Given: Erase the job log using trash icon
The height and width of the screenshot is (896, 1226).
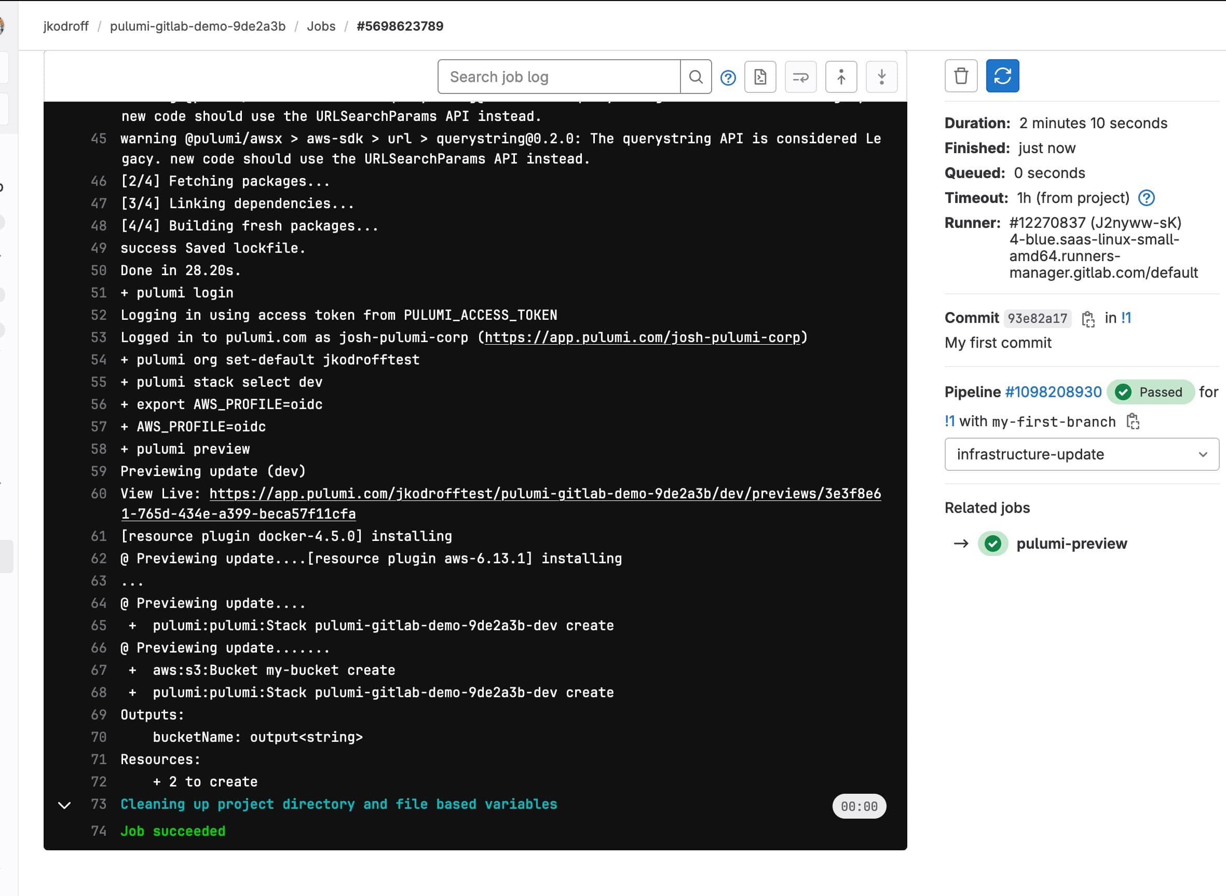Looking at the screenshot, I should point(961,76).
